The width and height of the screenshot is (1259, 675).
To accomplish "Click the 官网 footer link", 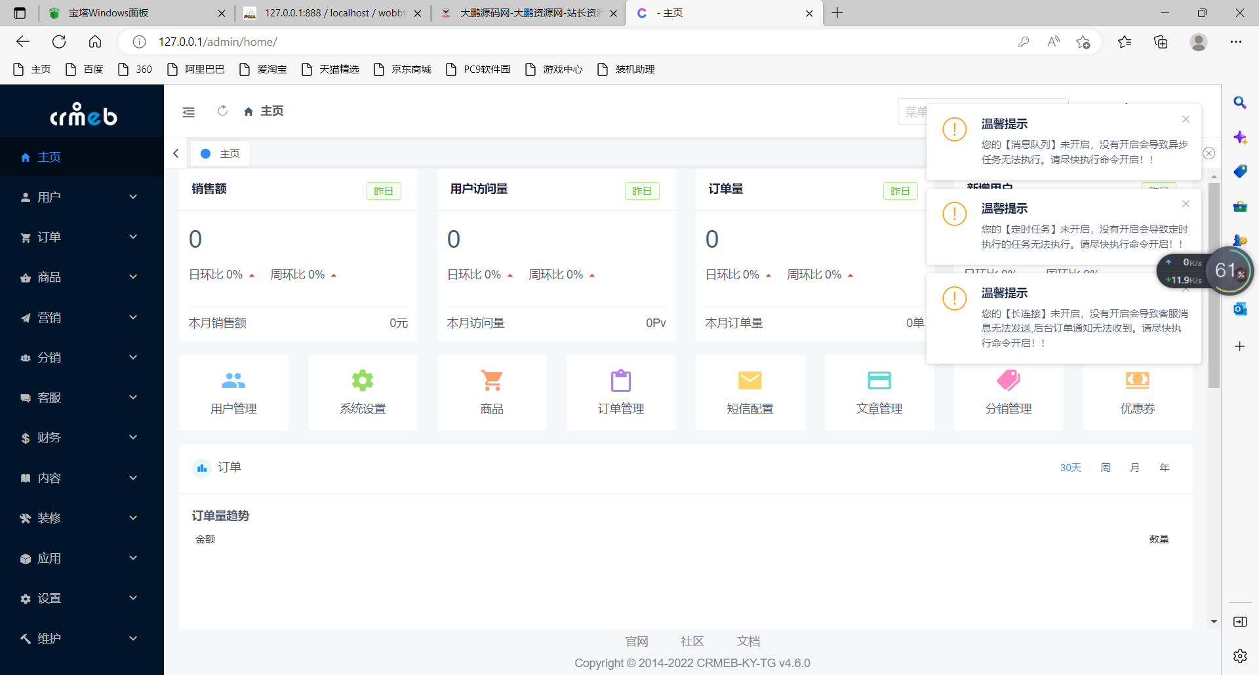I will click(x=636, y=641).
